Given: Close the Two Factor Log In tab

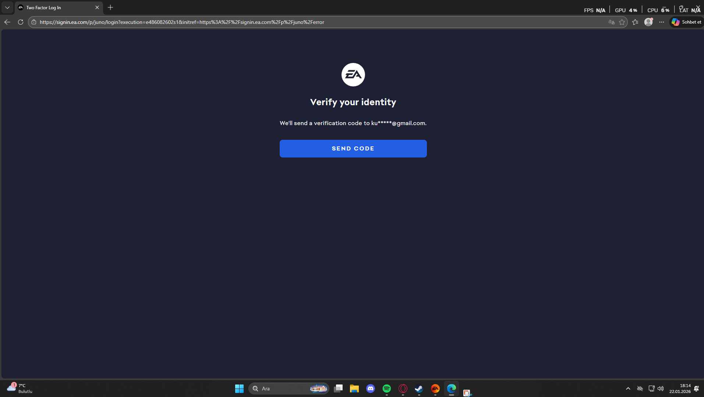Looking at the screenshot, I should [97, 7].
